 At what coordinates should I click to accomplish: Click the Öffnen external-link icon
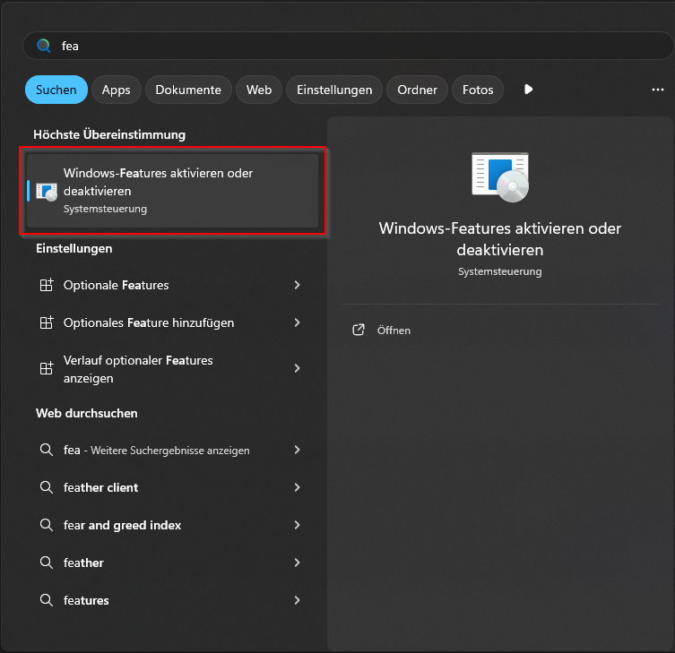point(359,331)
